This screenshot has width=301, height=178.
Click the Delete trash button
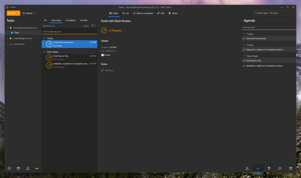[173, 13]
